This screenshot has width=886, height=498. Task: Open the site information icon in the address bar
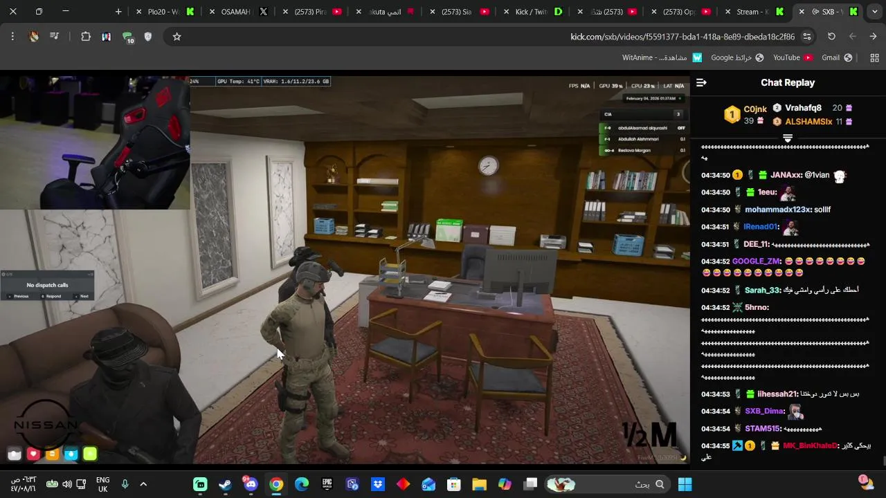[x=807, y=37]
